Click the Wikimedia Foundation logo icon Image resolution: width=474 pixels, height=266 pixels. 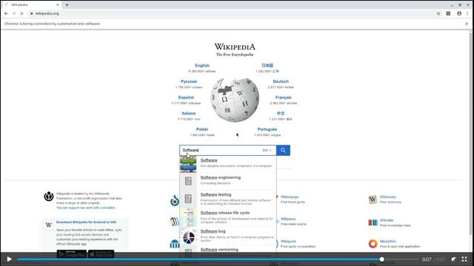pyautogui.click(x=49, y=197)
